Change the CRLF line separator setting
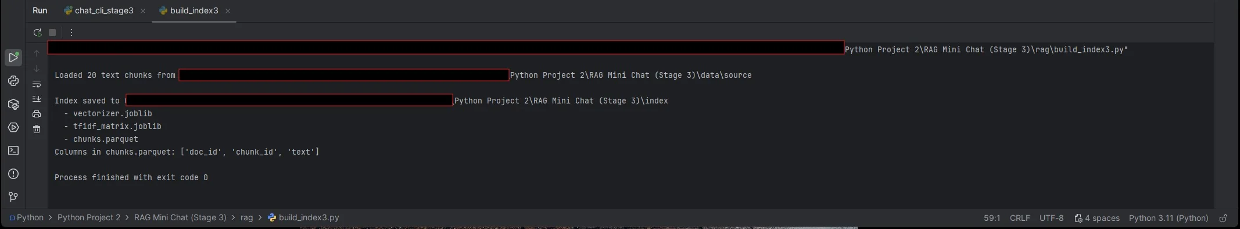 pos(1020,218)
